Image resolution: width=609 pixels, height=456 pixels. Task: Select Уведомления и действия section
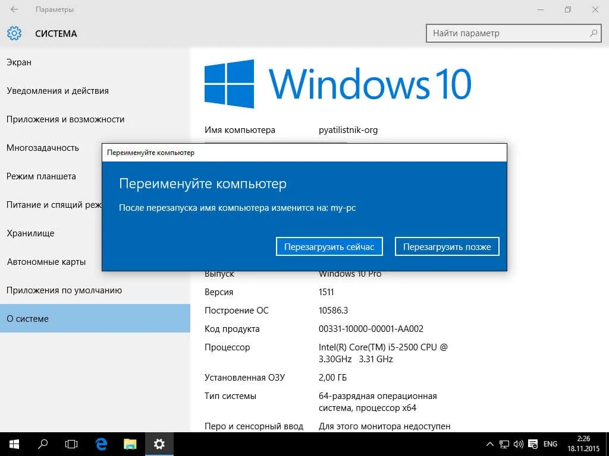pos(95,91)
